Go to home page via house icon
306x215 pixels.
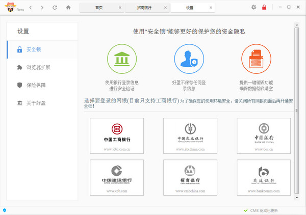coord(68,8)
